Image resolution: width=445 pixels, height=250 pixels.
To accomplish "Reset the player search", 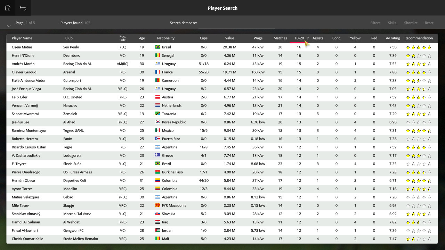I will point(429,23).
